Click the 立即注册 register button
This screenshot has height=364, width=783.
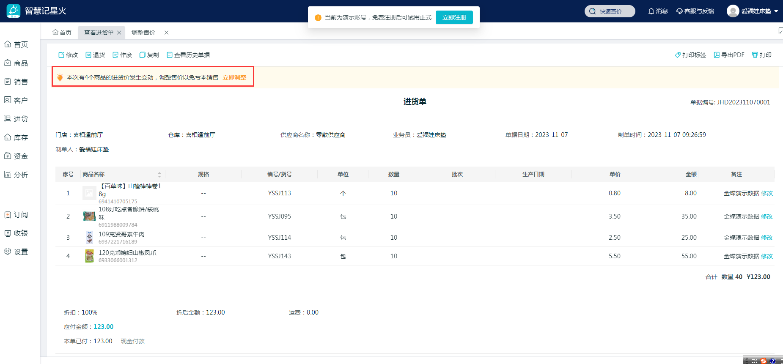(454, 17)
